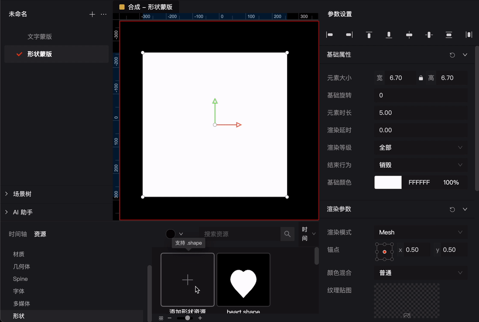The height and width of the screenshot is (322, 479).
Task: Click the anchor point grid widget
Action: (x=384, y=252)
